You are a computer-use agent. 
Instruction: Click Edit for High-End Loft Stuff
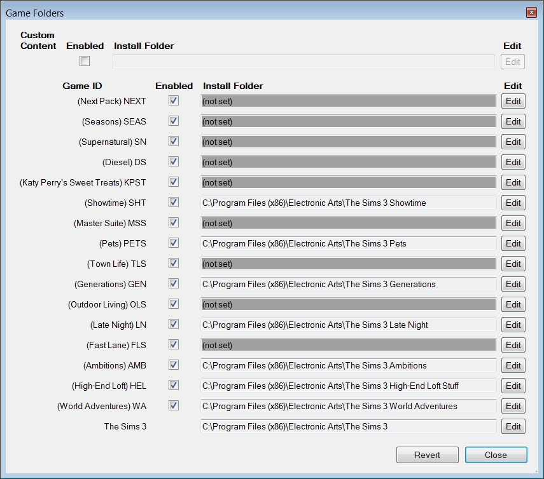(513, 386)
